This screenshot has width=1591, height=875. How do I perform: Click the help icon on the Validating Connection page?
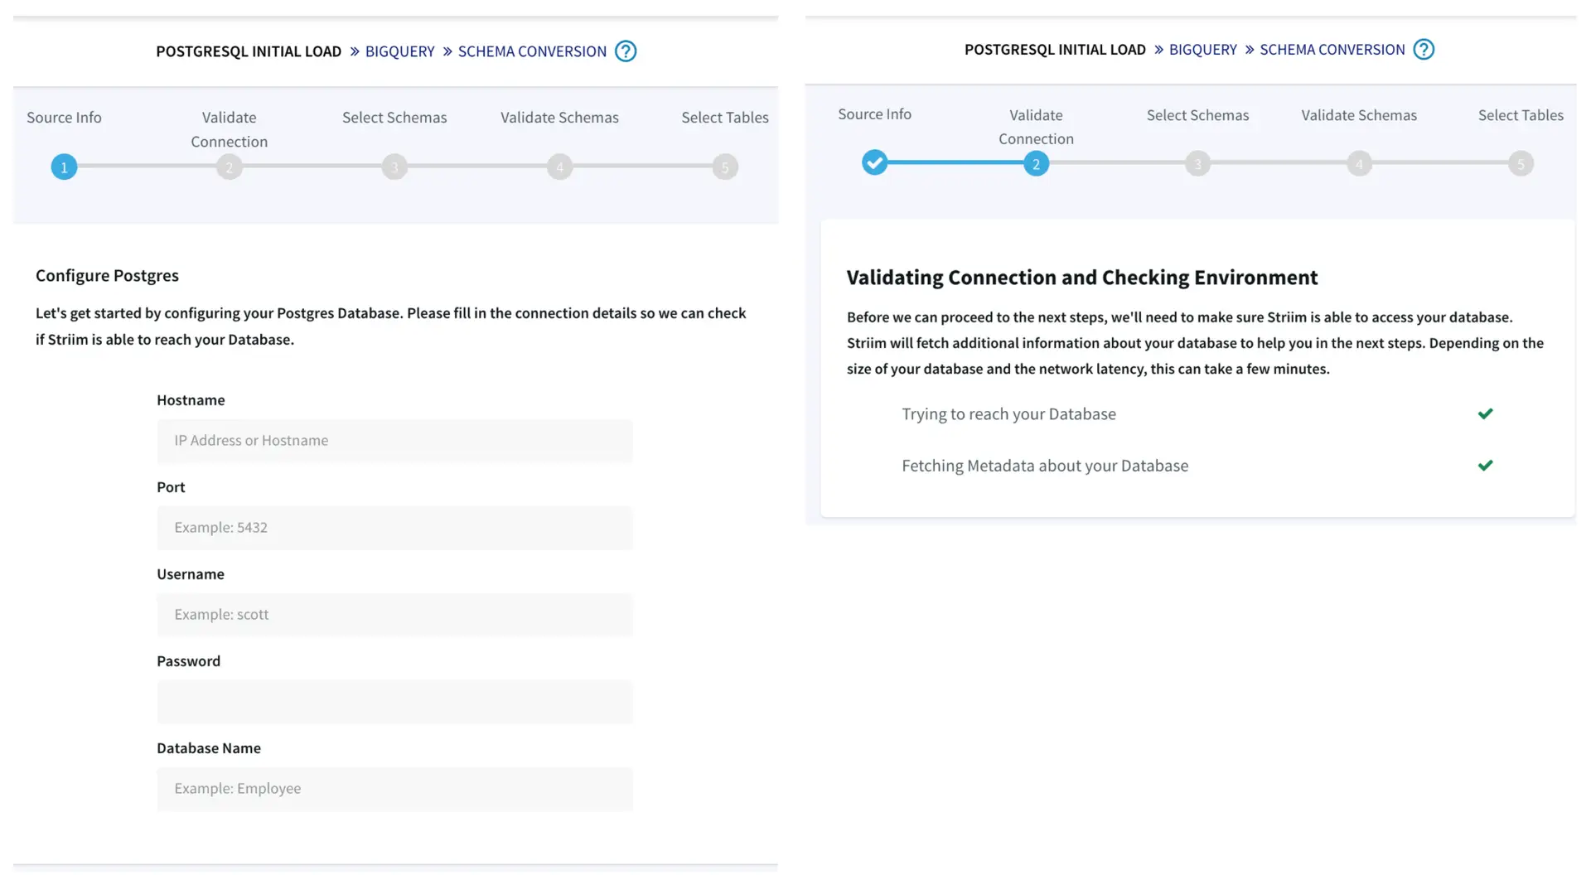point(1423,50)
